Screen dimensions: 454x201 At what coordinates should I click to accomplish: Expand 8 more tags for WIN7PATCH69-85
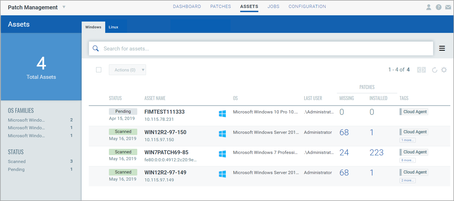click(408, 160)
